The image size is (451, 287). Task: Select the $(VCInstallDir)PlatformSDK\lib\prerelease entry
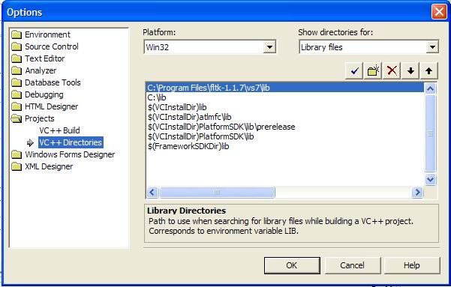click(x=221, y=127)
